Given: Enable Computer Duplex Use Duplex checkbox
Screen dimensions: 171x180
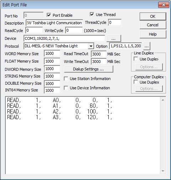Looking at the screenshot, I should [x=136, y=82].
